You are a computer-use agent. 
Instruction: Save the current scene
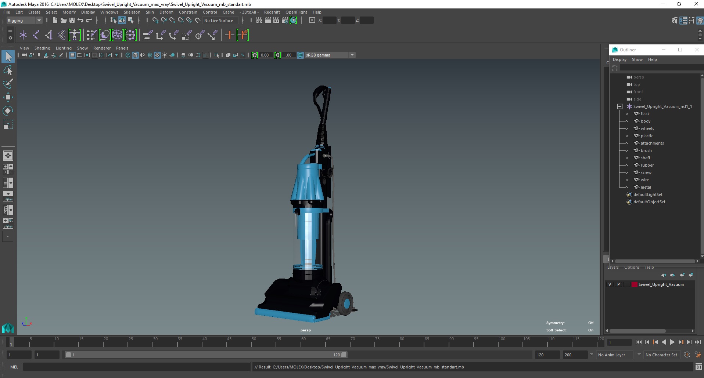click(x=72, y=21)
